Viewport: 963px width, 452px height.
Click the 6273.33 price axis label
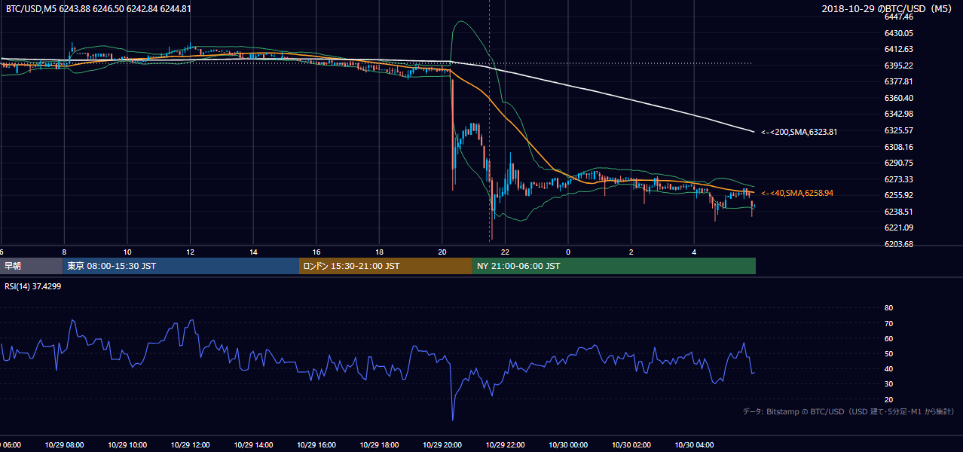click(x=899, y=179)
